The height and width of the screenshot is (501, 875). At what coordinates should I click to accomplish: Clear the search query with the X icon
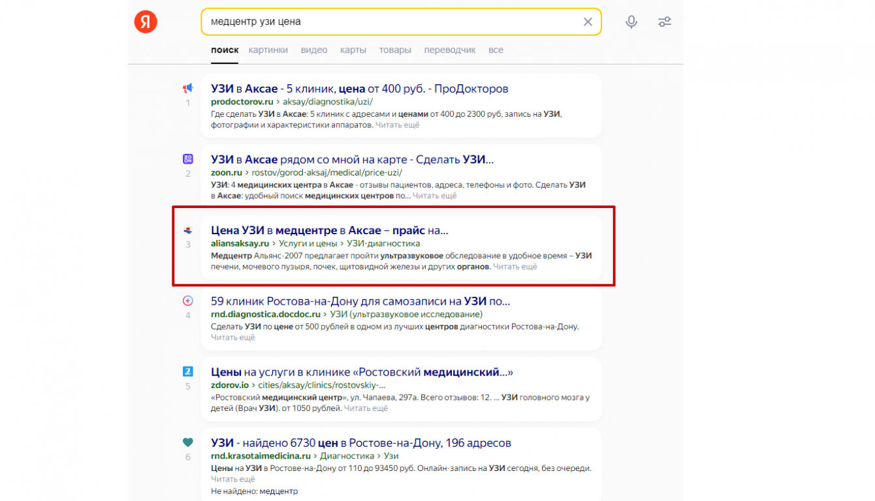pos(588,22)
